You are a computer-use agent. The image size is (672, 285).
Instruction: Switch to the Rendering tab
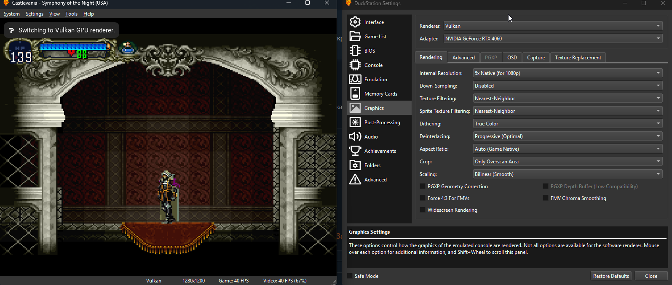click(x=431, y=57)
